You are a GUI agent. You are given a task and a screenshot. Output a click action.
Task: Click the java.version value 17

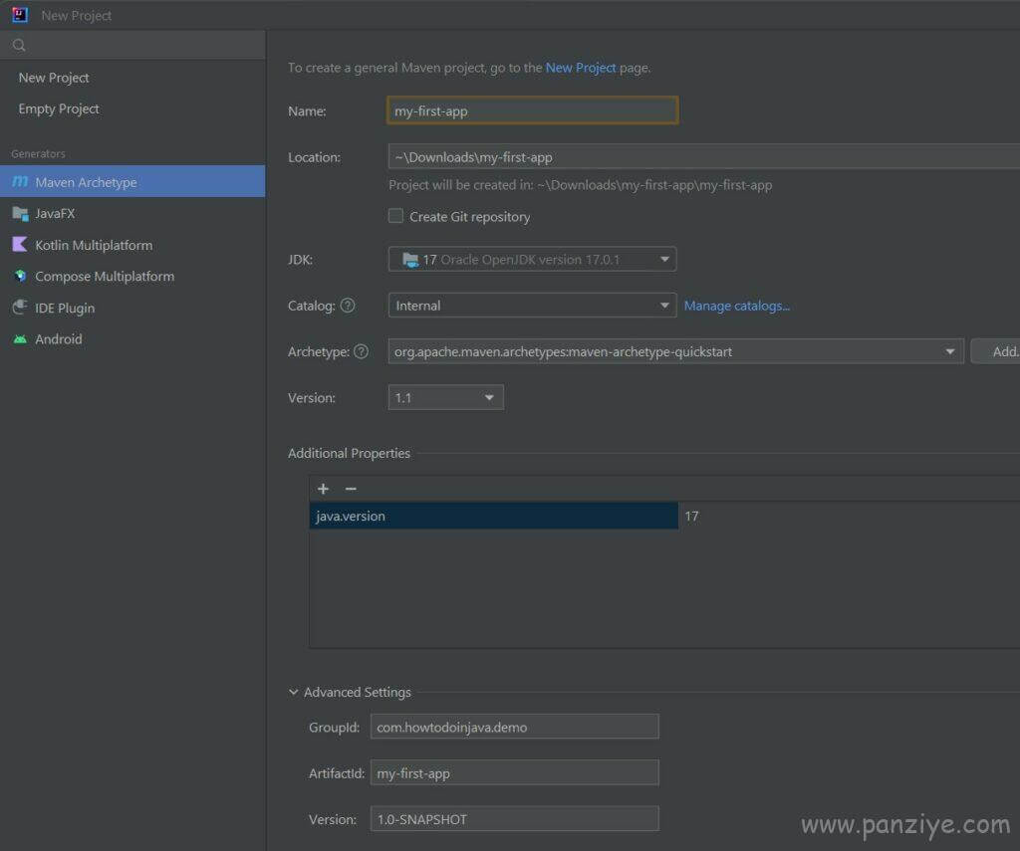coord(691,516)
